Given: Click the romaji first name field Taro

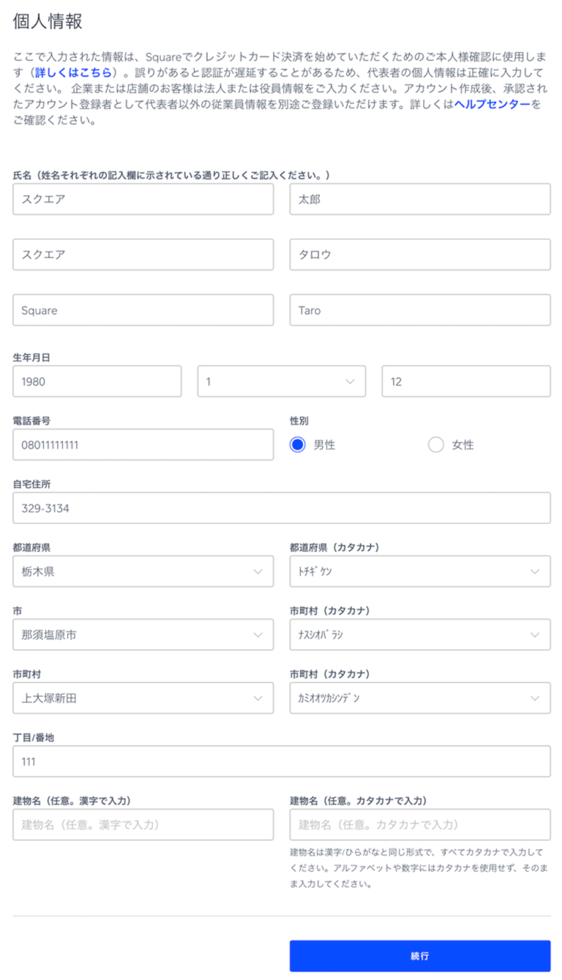Looking at the screenshot, I should tap(419, 310).
